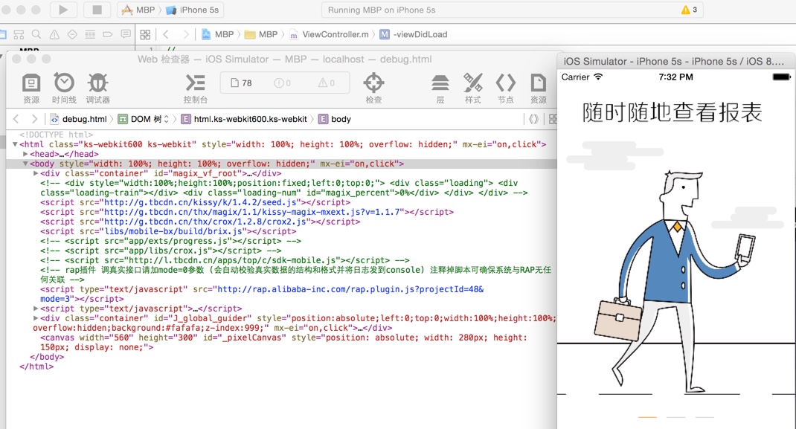
Task: Expand the J_global_guider div node
Action: pos(36,318)
